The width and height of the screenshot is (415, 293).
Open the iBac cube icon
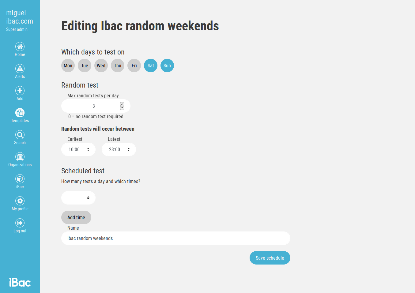click(x=20, y=179)
